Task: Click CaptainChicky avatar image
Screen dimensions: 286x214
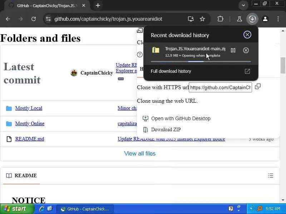Action: (74, 73)
